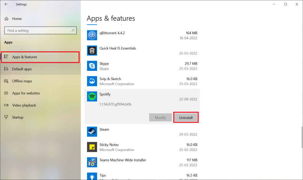The height and width of the screenshot is (180, 303).
Task: Open the Default apps section
Action: [22, 69]
